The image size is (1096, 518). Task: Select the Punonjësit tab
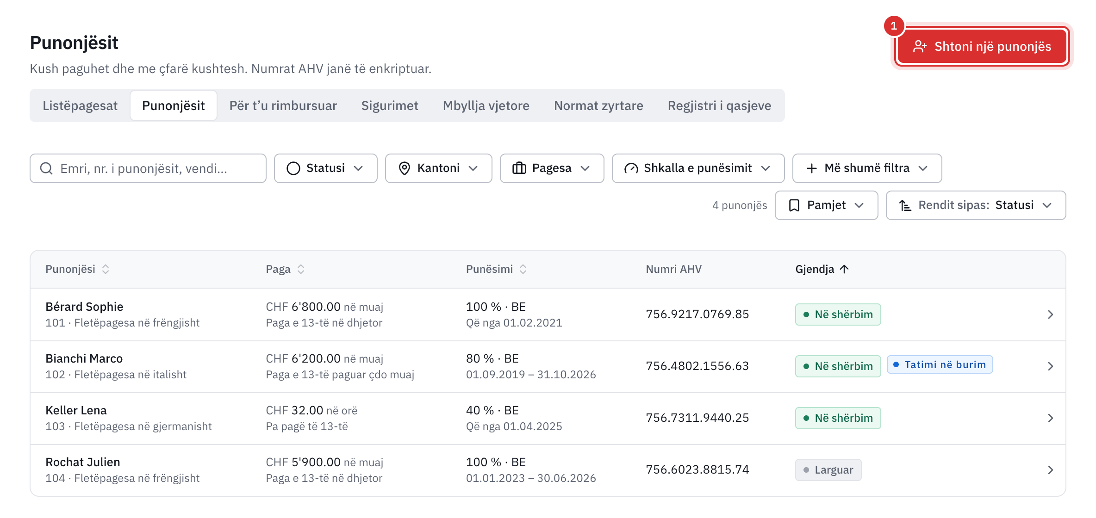tap(174, 105)
